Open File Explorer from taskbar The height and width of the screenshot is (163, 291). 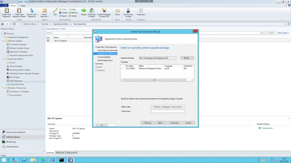[x=33, y=160]
